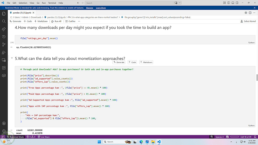
Task: Toggle Primary Side Bar layout button
Action: (229, 3)
